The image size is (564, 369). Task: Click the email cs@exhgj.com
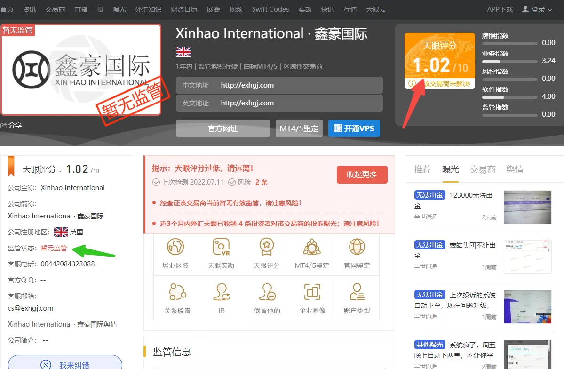coord(31,308)
